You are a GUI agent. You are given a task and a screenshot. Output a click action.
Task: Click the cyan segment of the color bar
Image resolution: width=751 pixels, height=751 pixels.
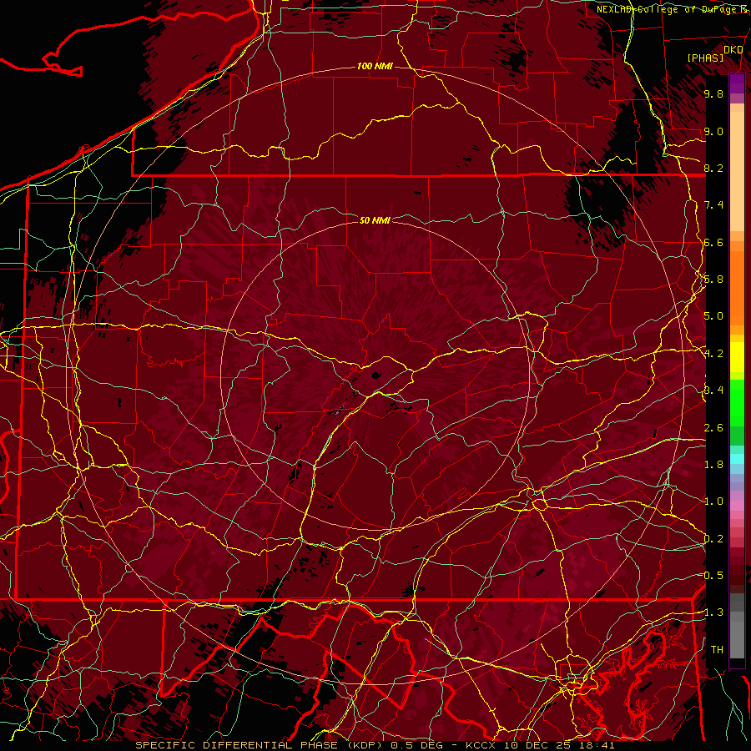(737, 458)
